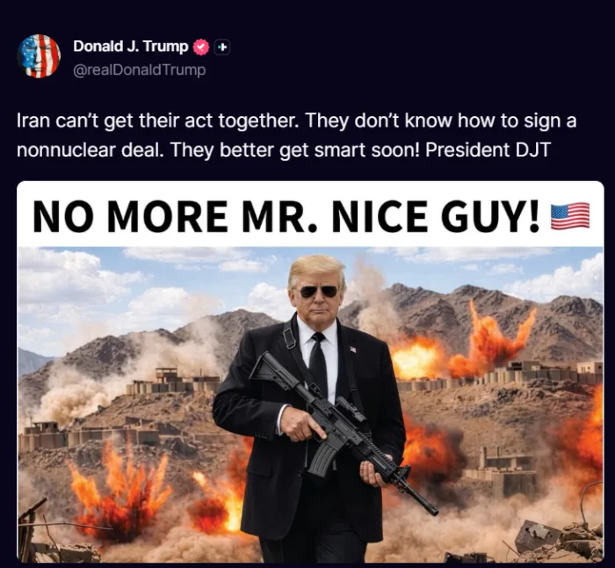This screenshot has height=568, width=615.
Task: Click the black aviator sunglasses in the image
Action: pos(318,292)
